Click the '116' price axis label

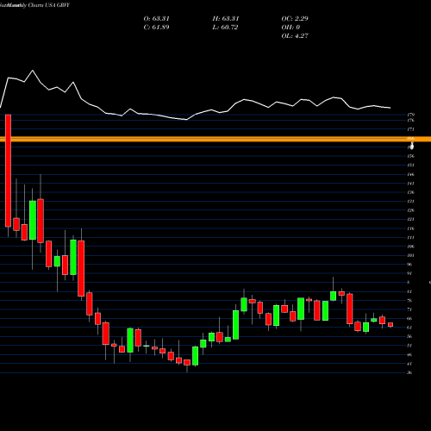click(411, 228)
